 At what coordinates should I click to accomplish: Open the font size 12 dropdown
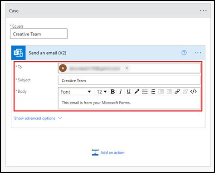[x=102, y=92]
